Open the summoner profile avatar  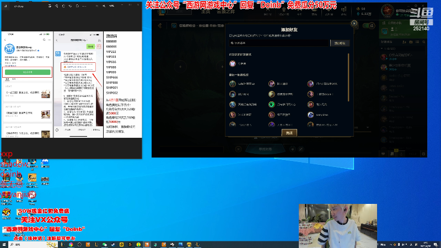pos(388,10)
